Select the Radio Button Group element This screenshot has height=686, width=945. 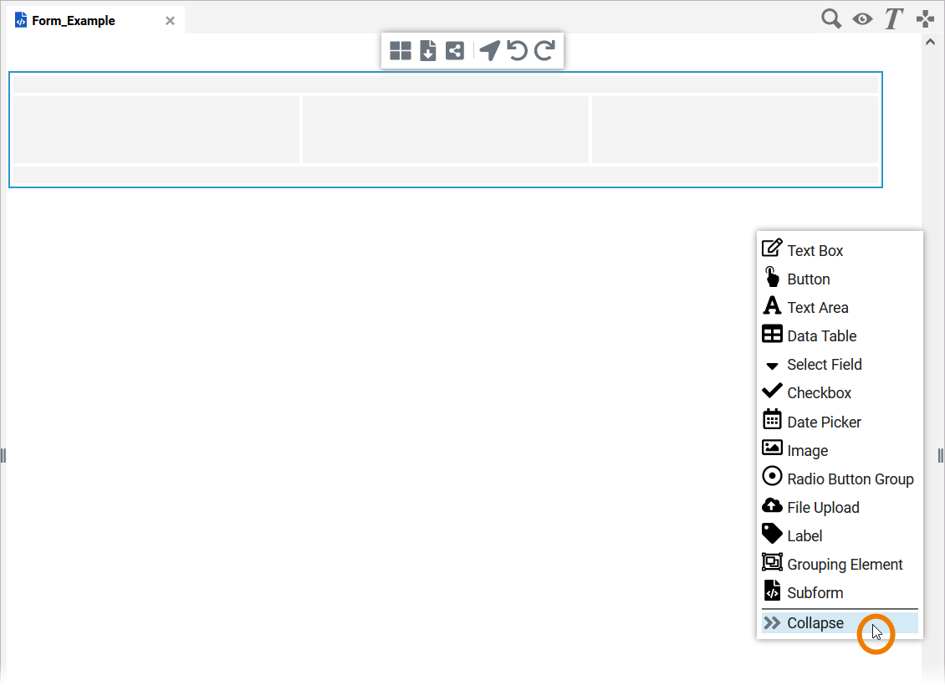(x=850, y=479)
